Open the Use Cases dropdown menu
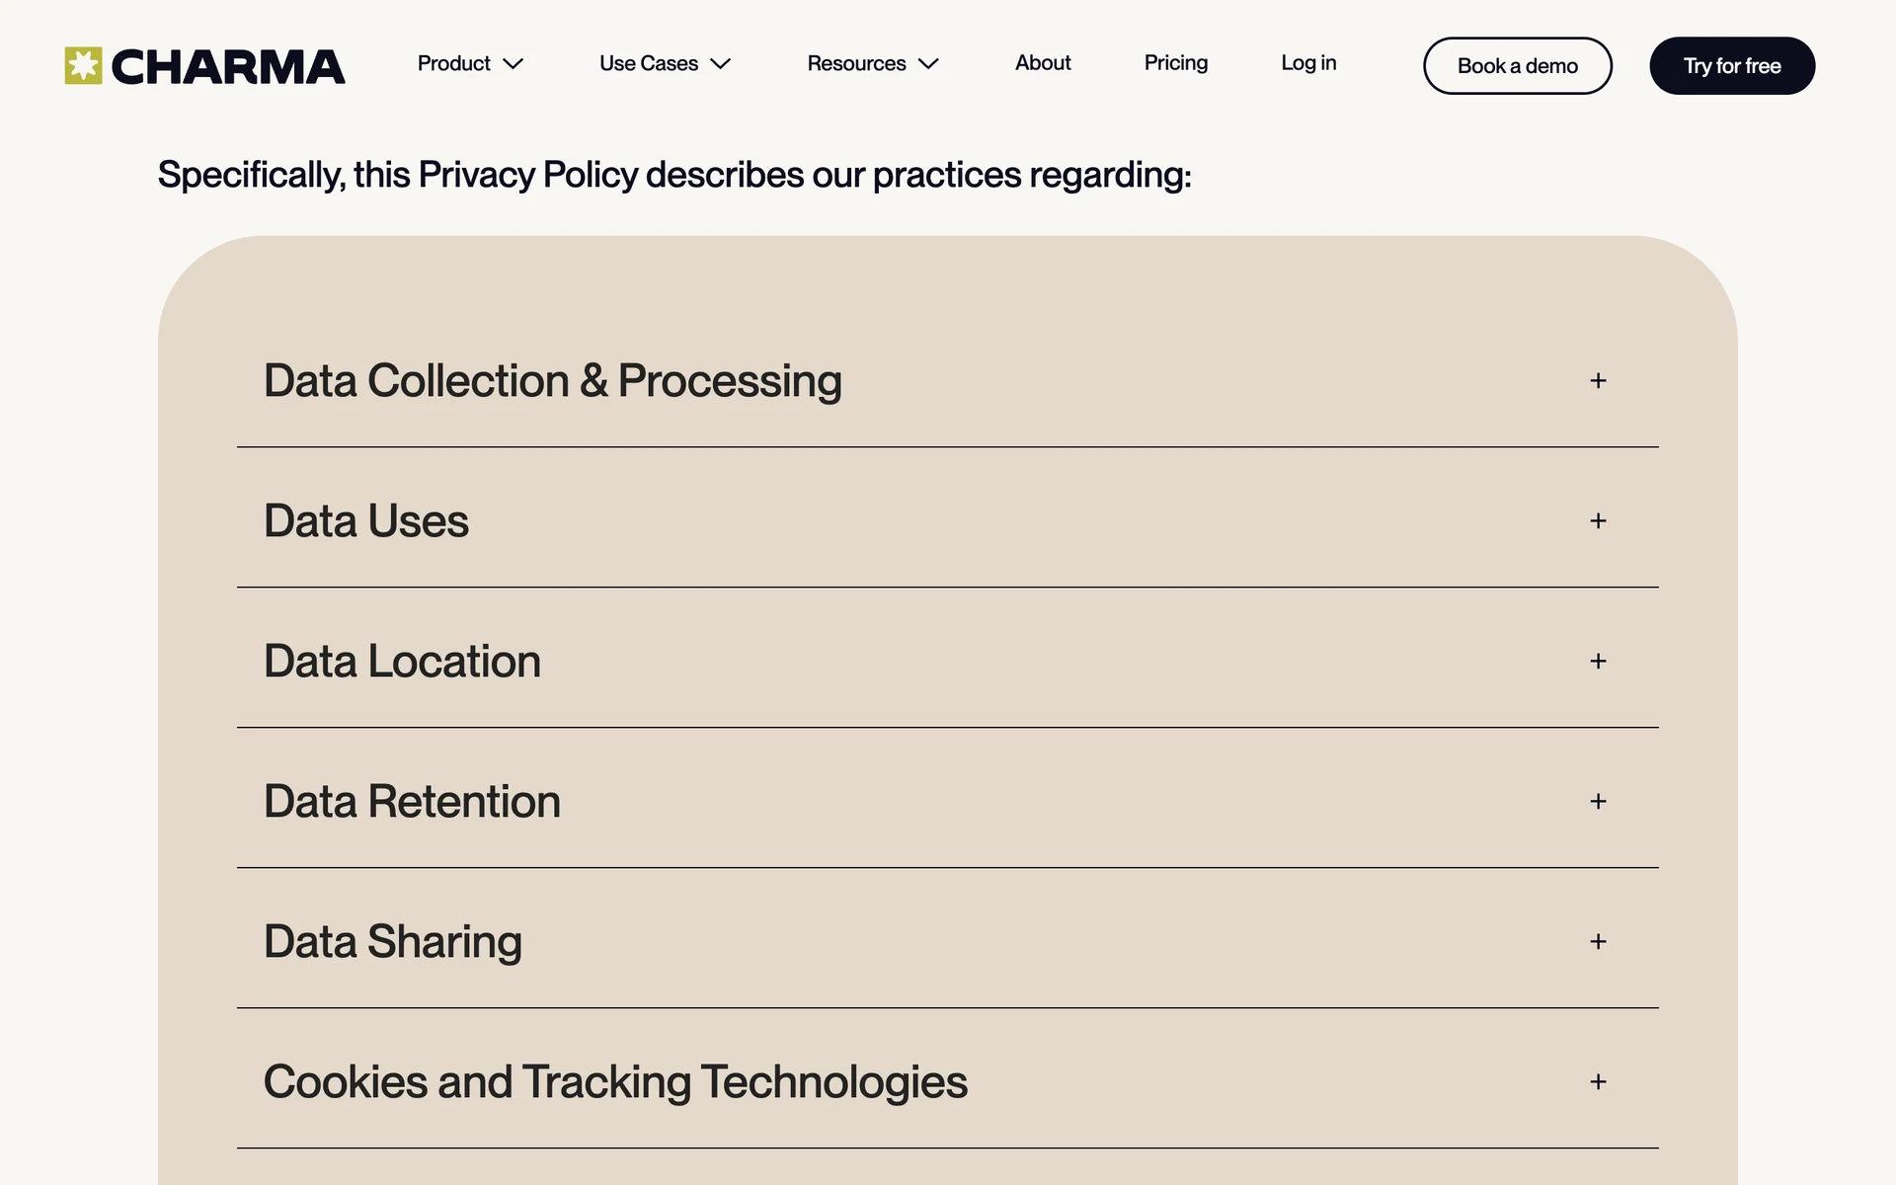Screen dimensions: 1896x1185 [664, 63]
